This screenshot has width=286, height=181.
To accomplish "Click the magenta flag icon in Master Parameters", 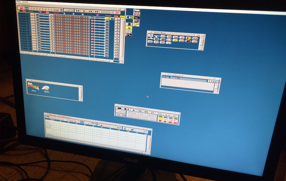I will pos(52,120).
